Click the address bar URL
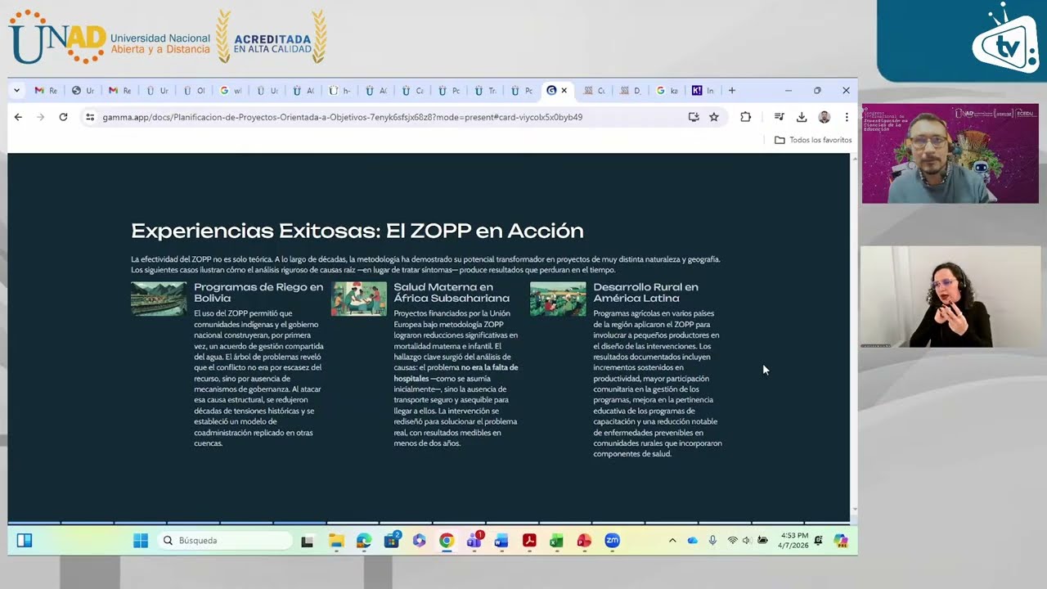Image resolution: width=1047 pixels, height=589 pixels. pyautogui.click(x=342, y=117)
